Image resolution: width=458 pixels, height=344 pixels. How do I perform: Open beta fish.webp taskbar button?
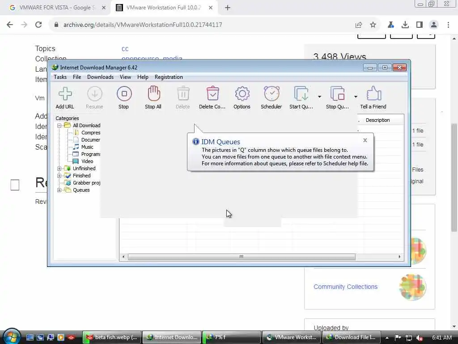point(112,337)
